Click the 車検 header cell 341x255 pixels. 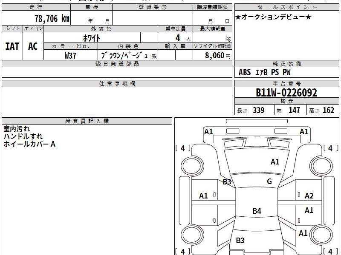92,7
